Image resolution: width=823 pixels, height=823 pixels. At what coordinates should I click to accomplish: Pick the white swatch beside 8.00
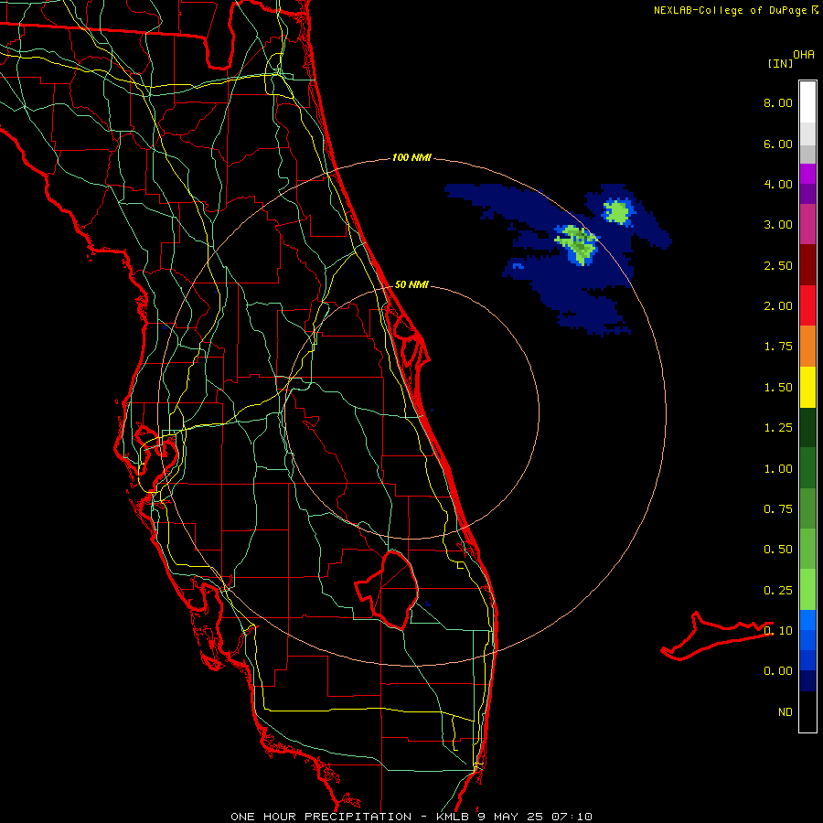pos(807,102)
